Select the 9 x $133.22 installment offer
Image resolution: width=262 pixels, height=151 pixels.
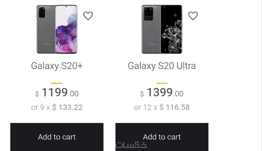tap(57, 107)
